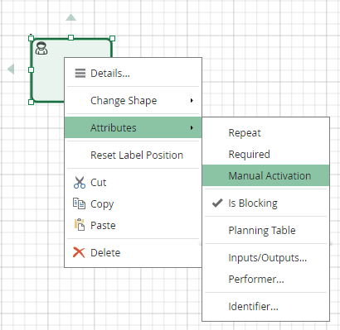Image resolution: width=340 pixels, height=330 pixels.
Task: Toggle the Planning Table attribute
Action: [266, 230]
